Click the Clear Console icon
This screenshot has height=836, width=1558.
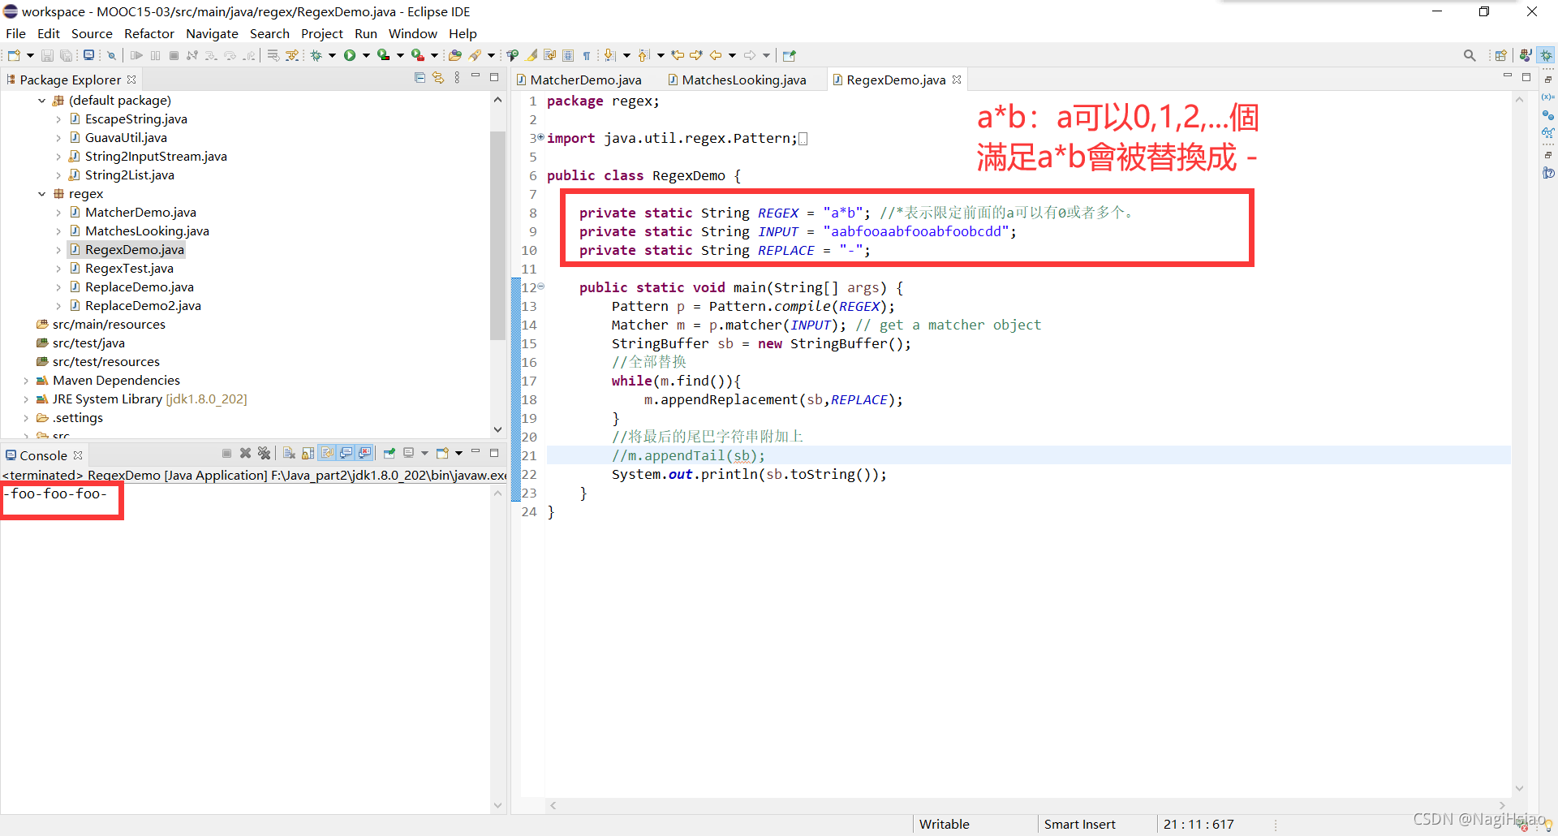coord(289,453)
